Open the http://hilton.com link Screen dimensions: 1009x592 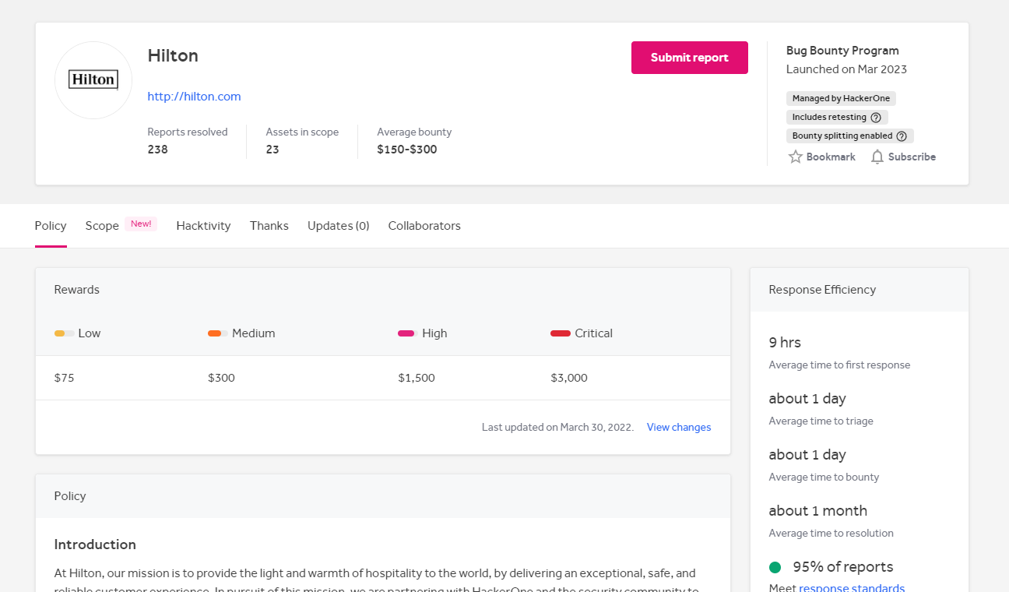(194, 97)
